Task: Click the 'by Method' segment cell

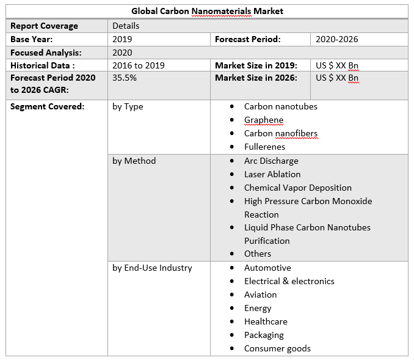Action: click(x=134, y=161)
